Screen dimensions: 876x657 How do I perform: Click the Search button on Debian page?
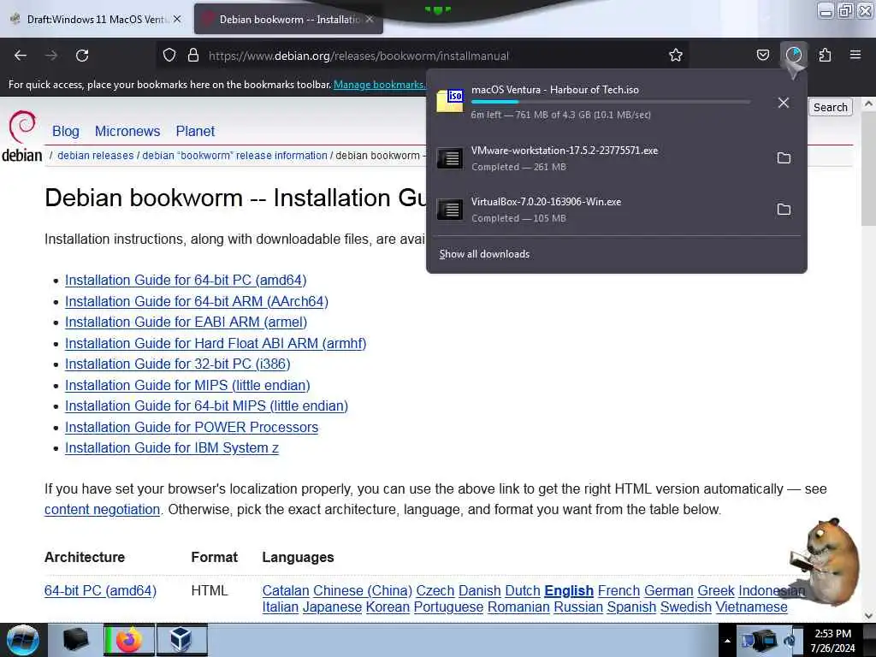(830, 107)
